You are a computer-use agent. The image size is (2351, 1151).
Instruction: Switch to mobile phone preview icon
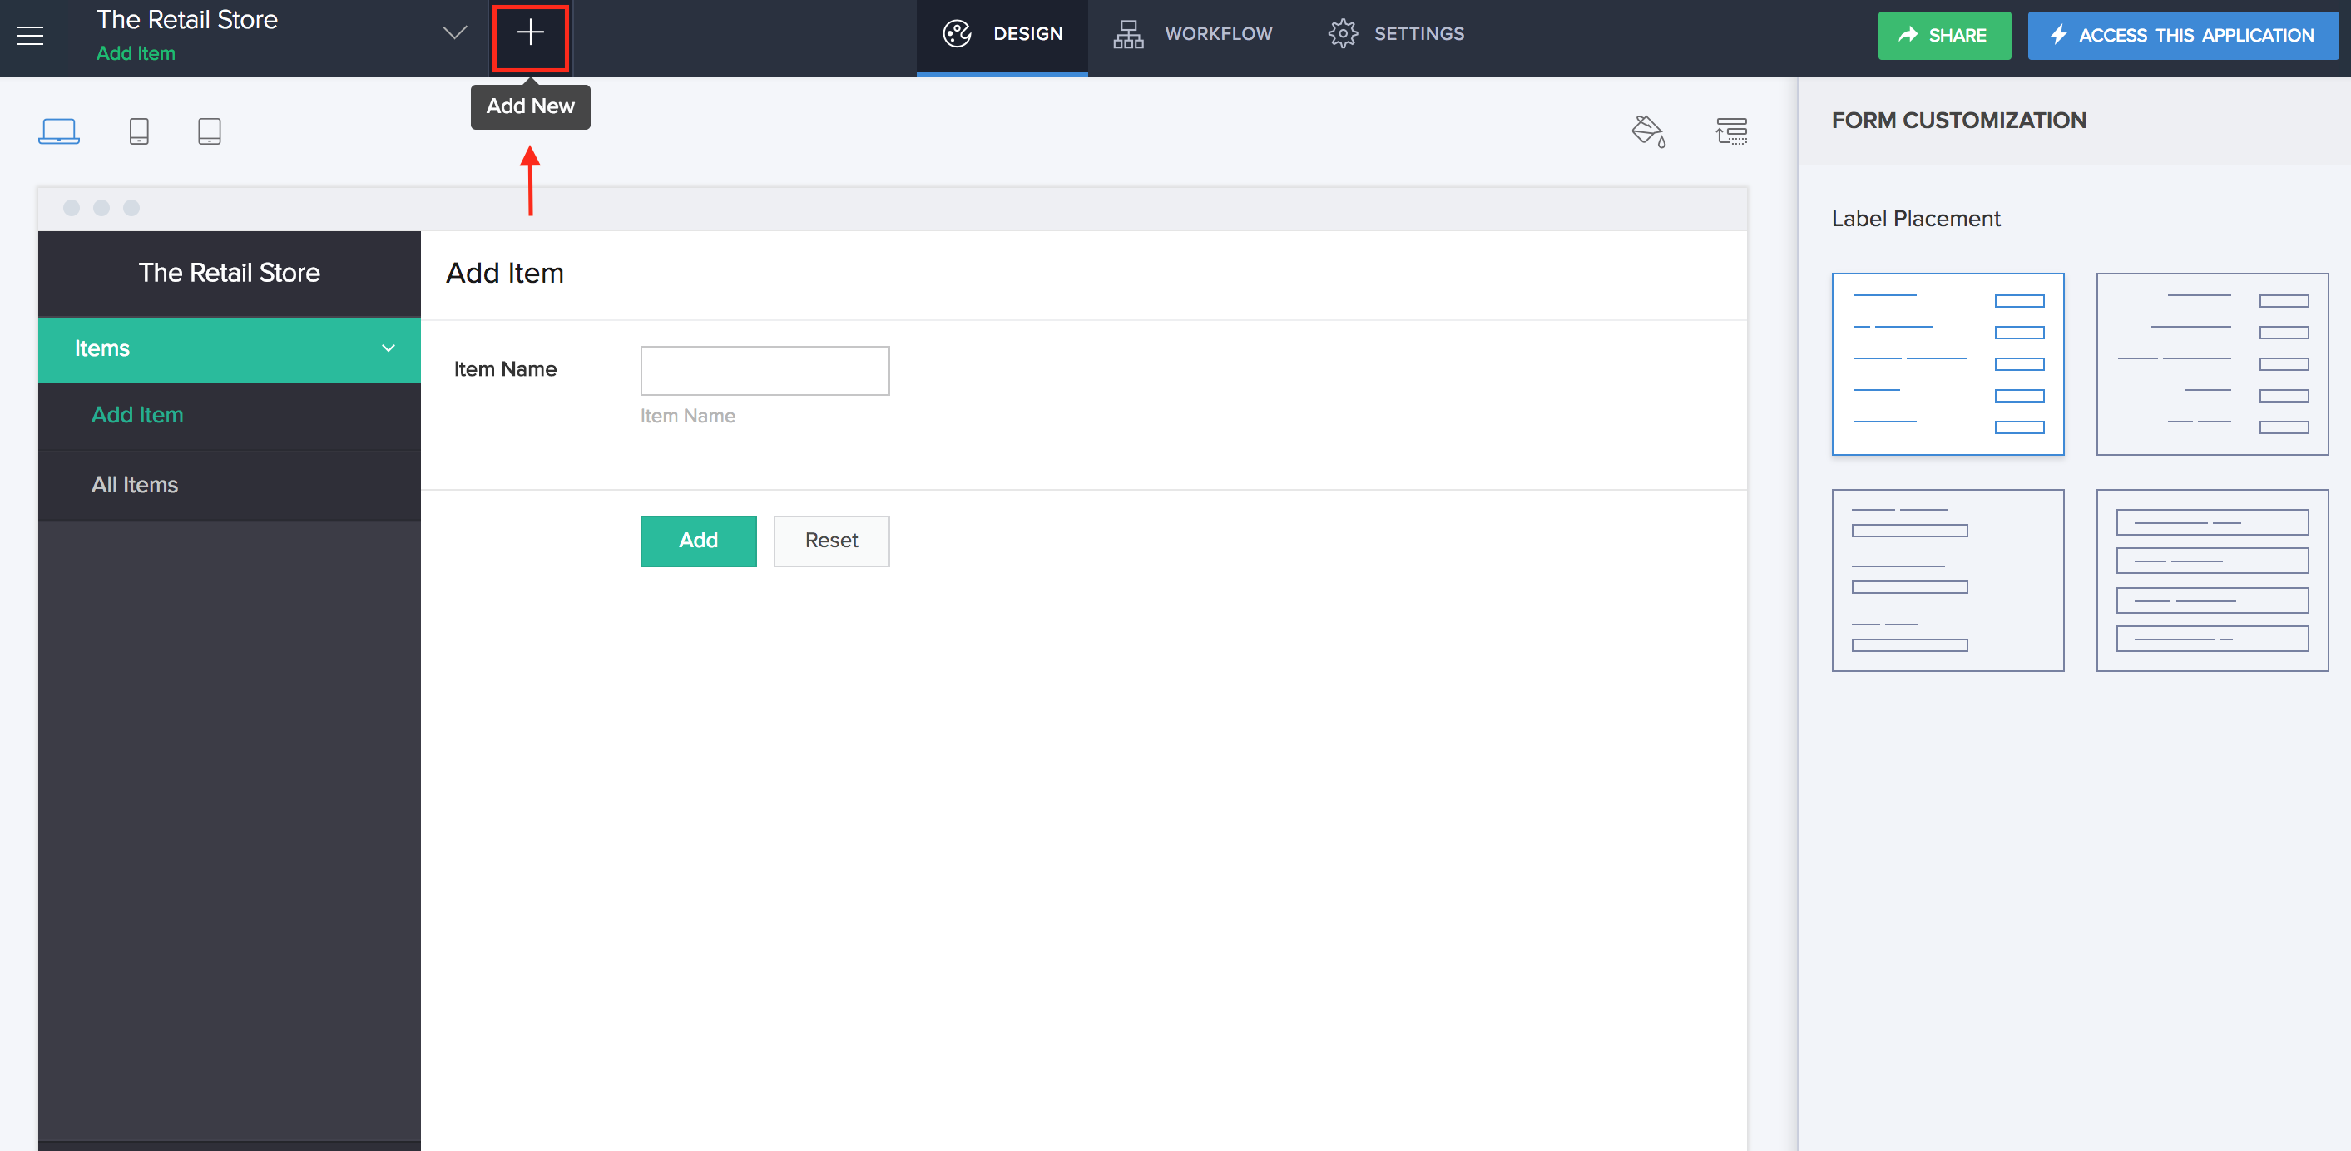tap(139, 131)
